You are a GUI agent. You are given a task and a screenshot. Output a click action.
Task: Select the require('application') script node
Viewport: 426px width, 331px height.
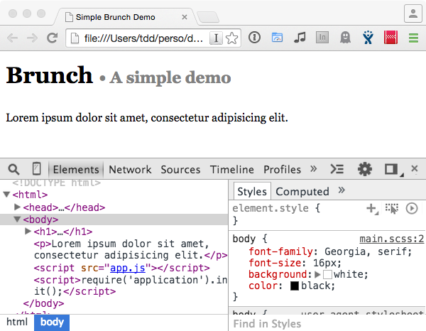(130, 286)
